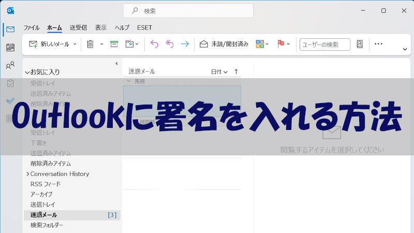Expand the Conversation History folder

coord(27,174)
